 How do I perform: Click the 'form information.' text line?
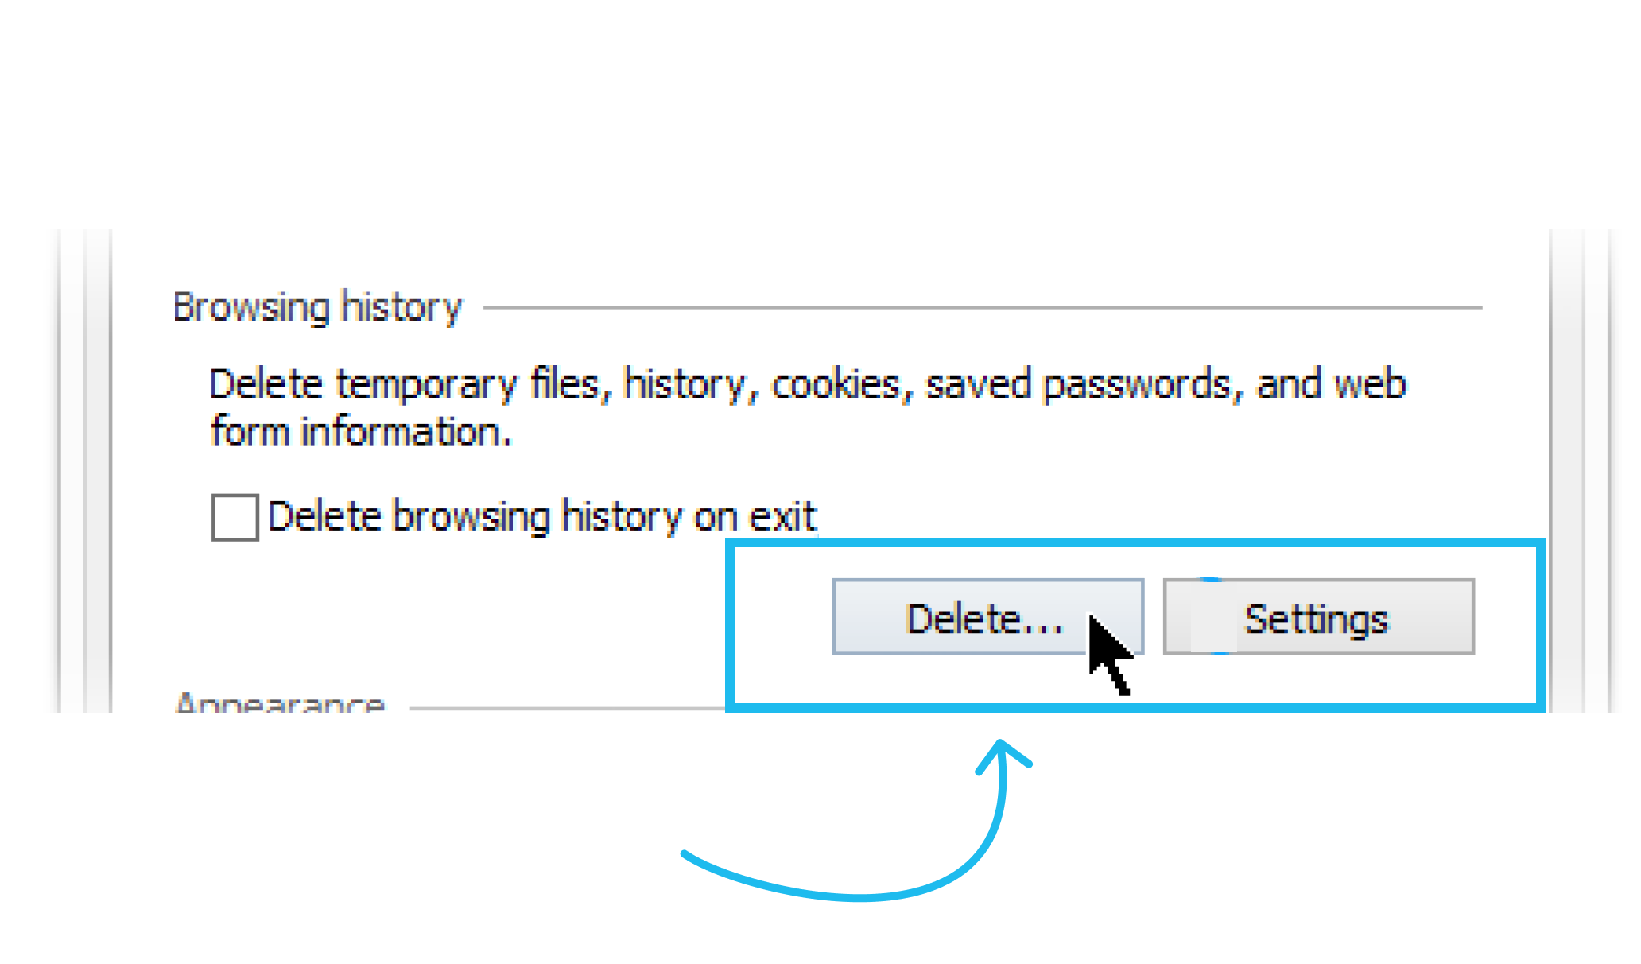[x=360, y=432]
